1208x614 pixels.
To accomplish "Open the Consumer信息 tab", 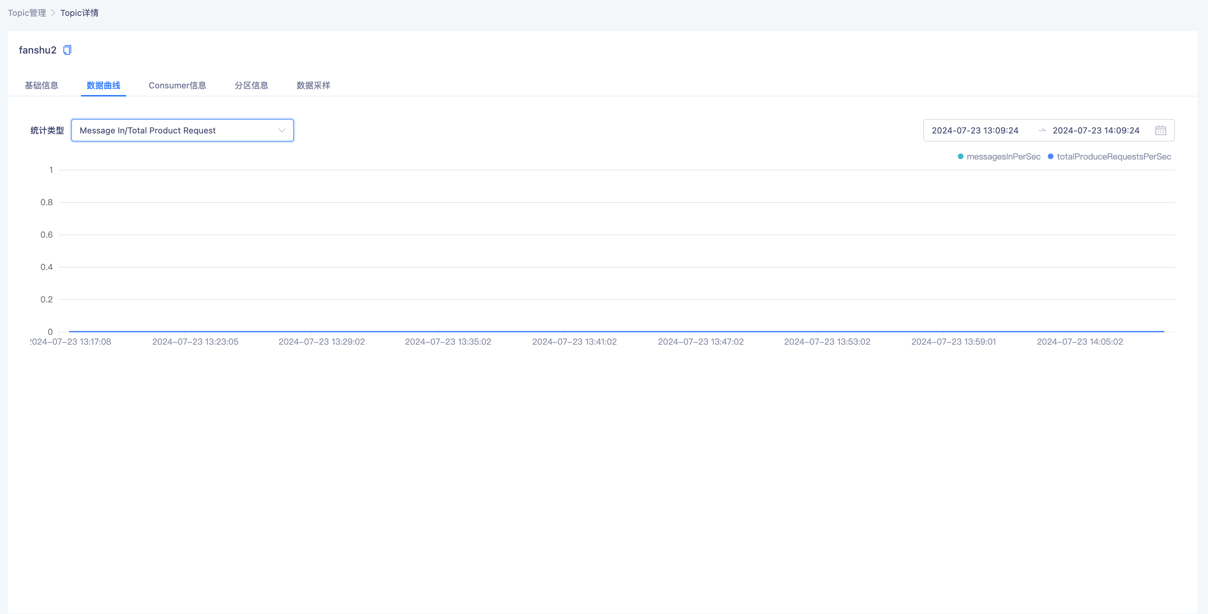I will [x=177, y=85].
